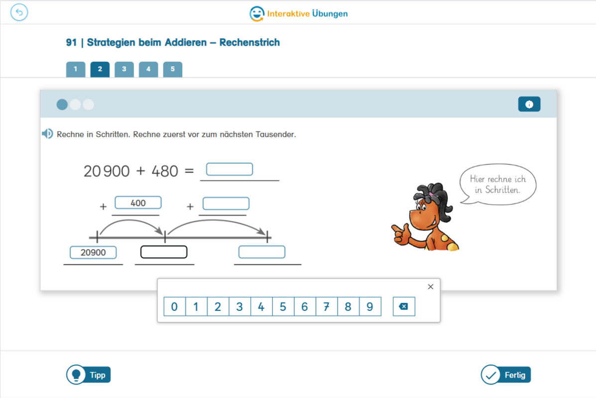Play the audio instruction speaker icon
This screenshot has width=596, height=398.
pyautogui.click(x=47, y=134)
